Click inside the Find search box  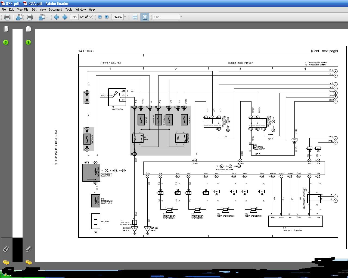166,17
